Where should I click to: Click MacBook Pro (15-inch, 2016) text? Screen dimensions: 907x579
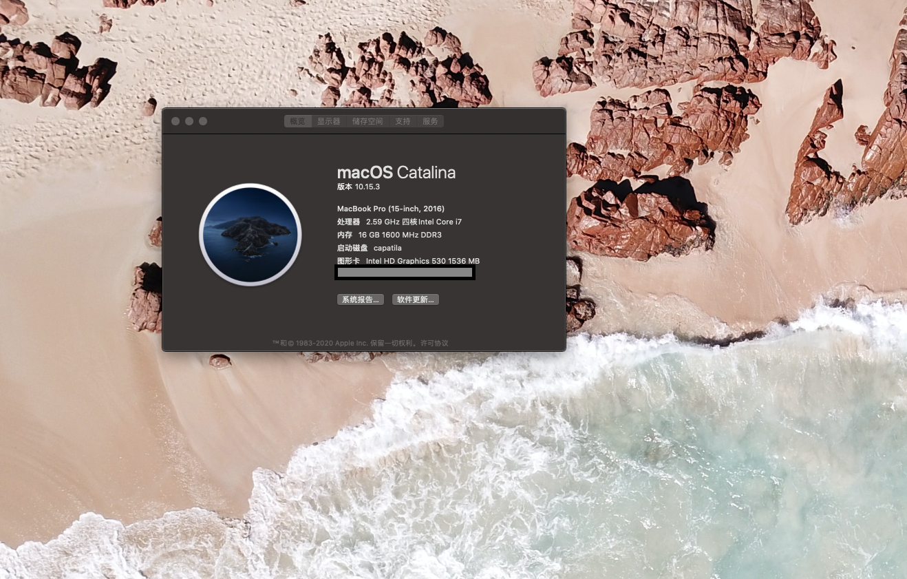(391, 209)
